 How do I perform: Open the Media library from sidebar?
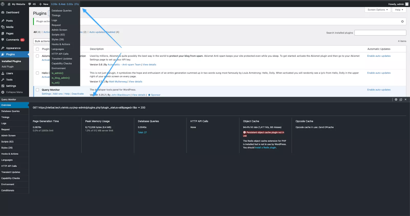point(9,27)
